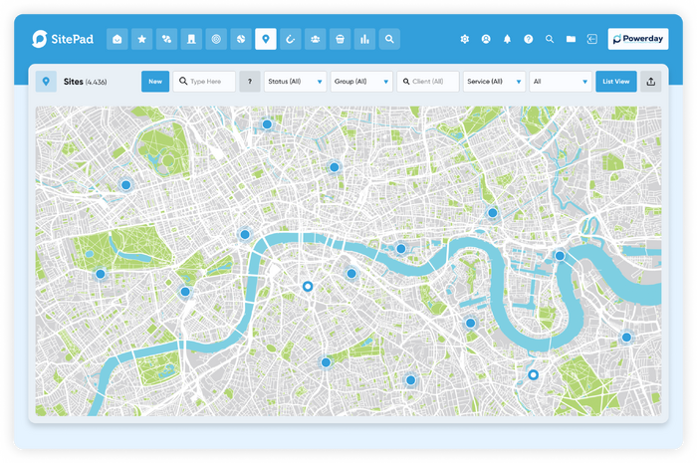Screen dimensions: 697x463
Task: Click the user profile icon
Action: click(485, 39)
